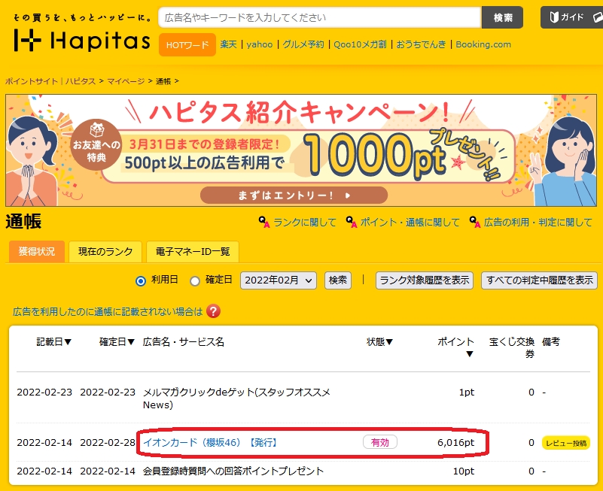This screenshot has width=603, height=491.
Task: Click 広告を利用したのに通帳に記載されない場合は link
Action: click(x=108, y=311)
